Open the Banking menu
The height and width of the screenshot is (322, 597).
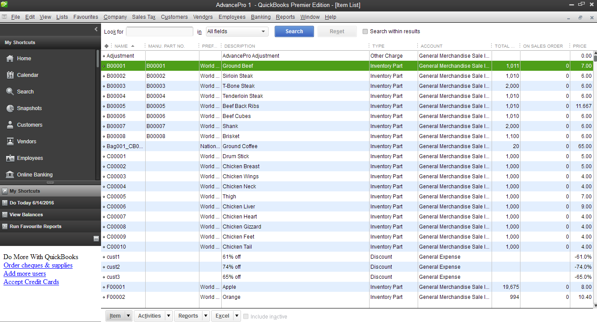click(x=261, y=17)
